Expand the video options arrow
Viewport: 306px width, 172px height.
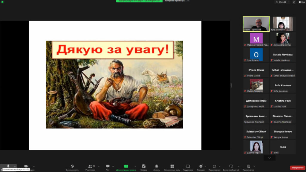pos(34,166)
